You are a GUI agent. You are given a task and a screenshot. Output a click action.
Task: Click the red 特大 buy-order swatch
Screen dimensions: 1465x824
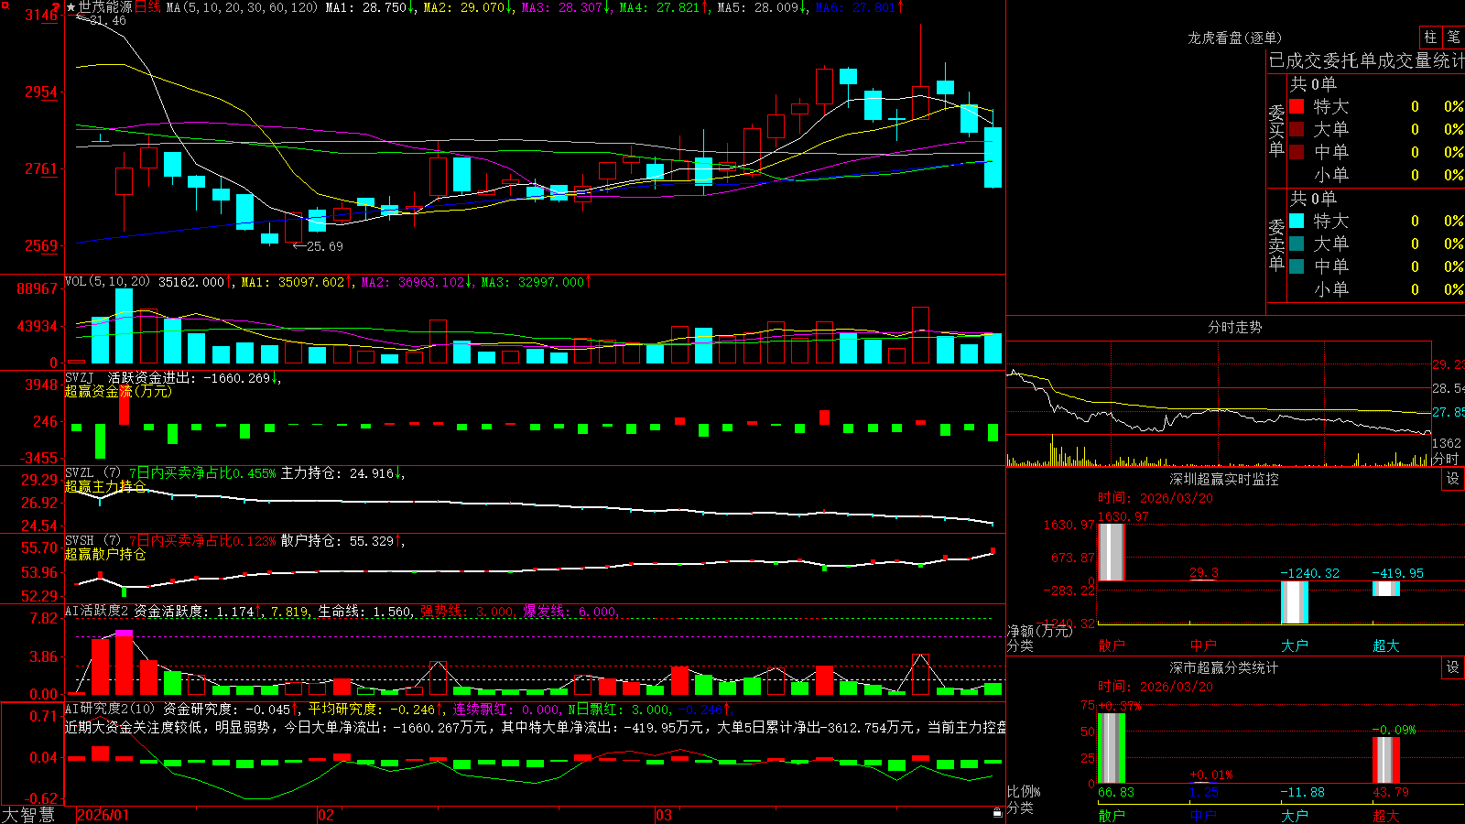[x=1297, y=106]
